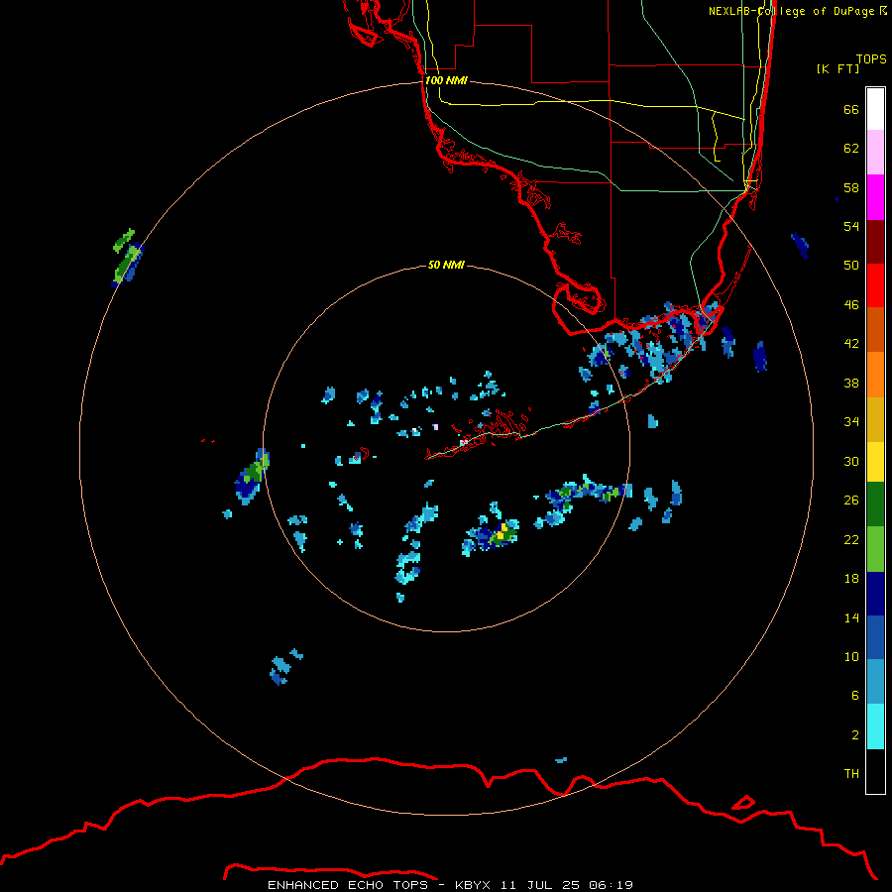Select the dark orange legend swatch
This screenshot has height=892, width=892.
[x=875, y=330]
